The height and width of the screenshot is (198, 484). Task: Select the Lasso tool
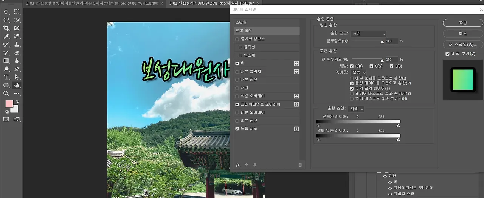point(6,20)
